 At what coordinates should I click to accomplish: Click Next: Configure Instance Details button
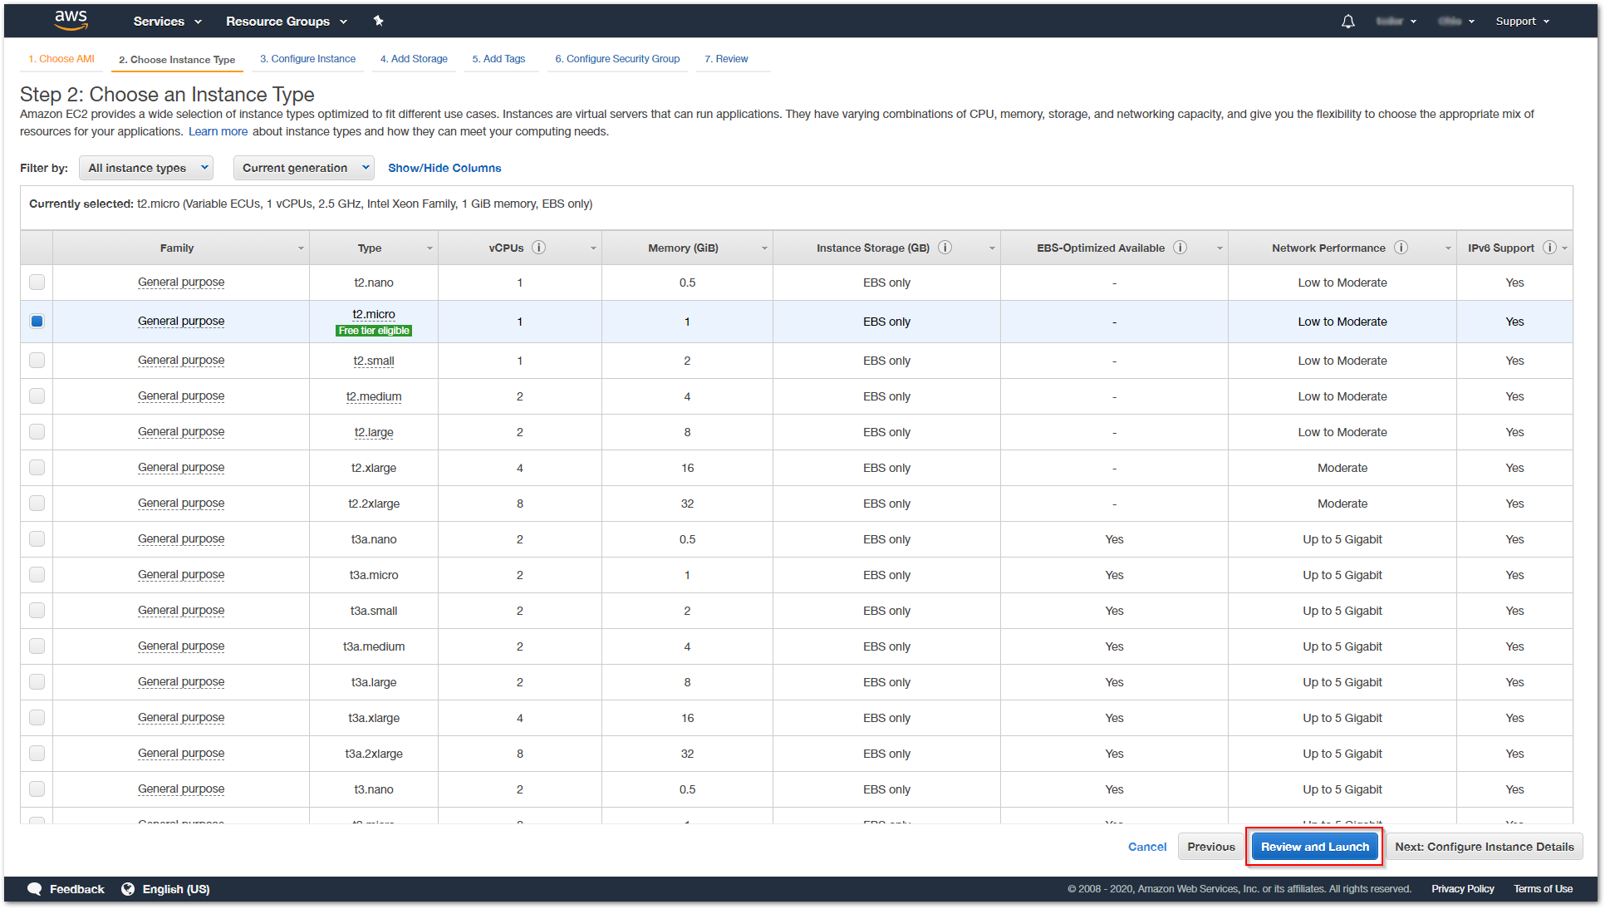[1484, 847]
